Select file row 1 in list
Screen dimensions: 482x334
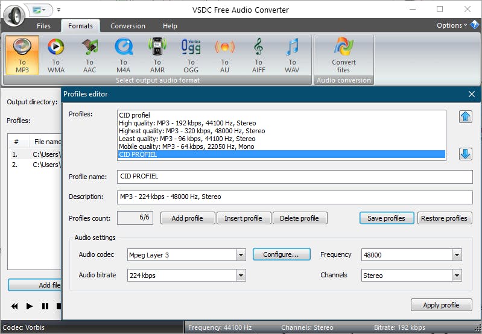point(35,154)
